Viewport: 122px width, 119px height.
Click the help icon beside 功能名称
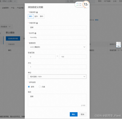pyautogui.click(x=37, y=23)
